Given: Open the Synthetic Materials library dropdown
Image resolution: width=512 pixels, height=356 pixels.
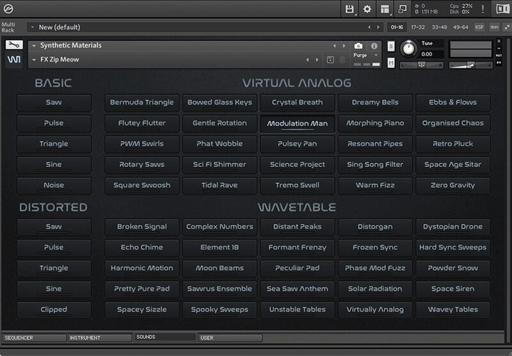Looking at the screenshot, I should (34, 45).
